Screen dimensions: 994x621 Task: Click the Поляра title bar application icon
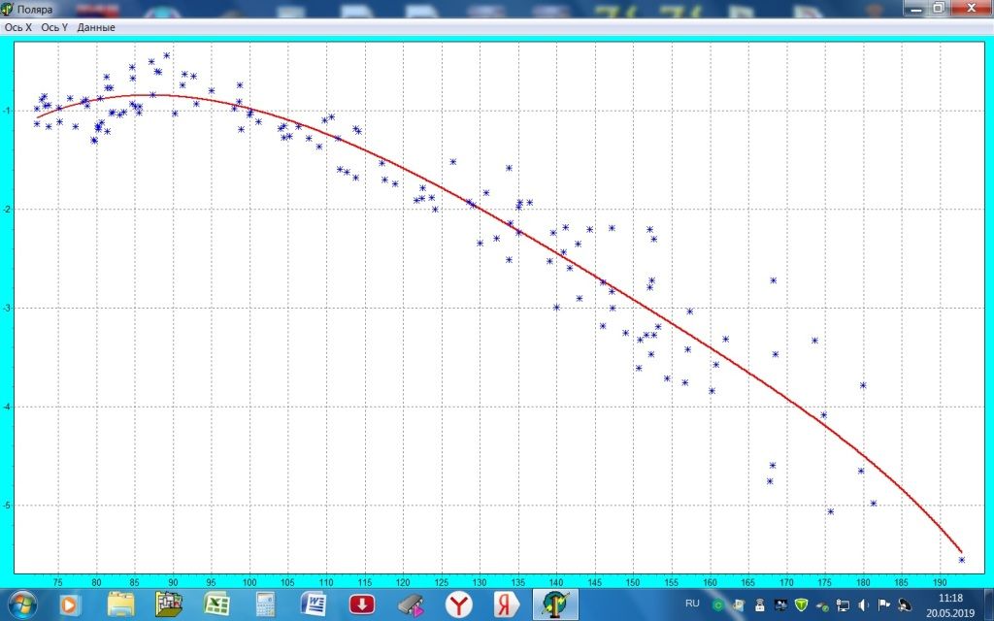click(x=8, y=9)
